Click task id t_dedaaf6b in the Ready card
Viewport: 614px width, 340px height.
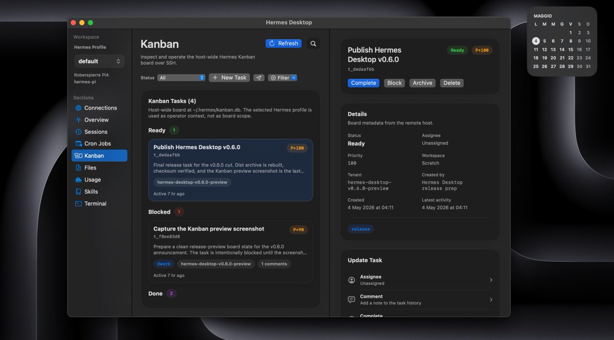[167, 155]
